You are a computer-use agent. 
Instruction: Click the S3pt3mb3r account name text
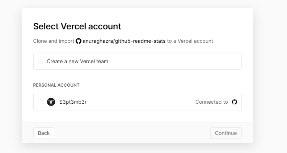coord(73,102)
